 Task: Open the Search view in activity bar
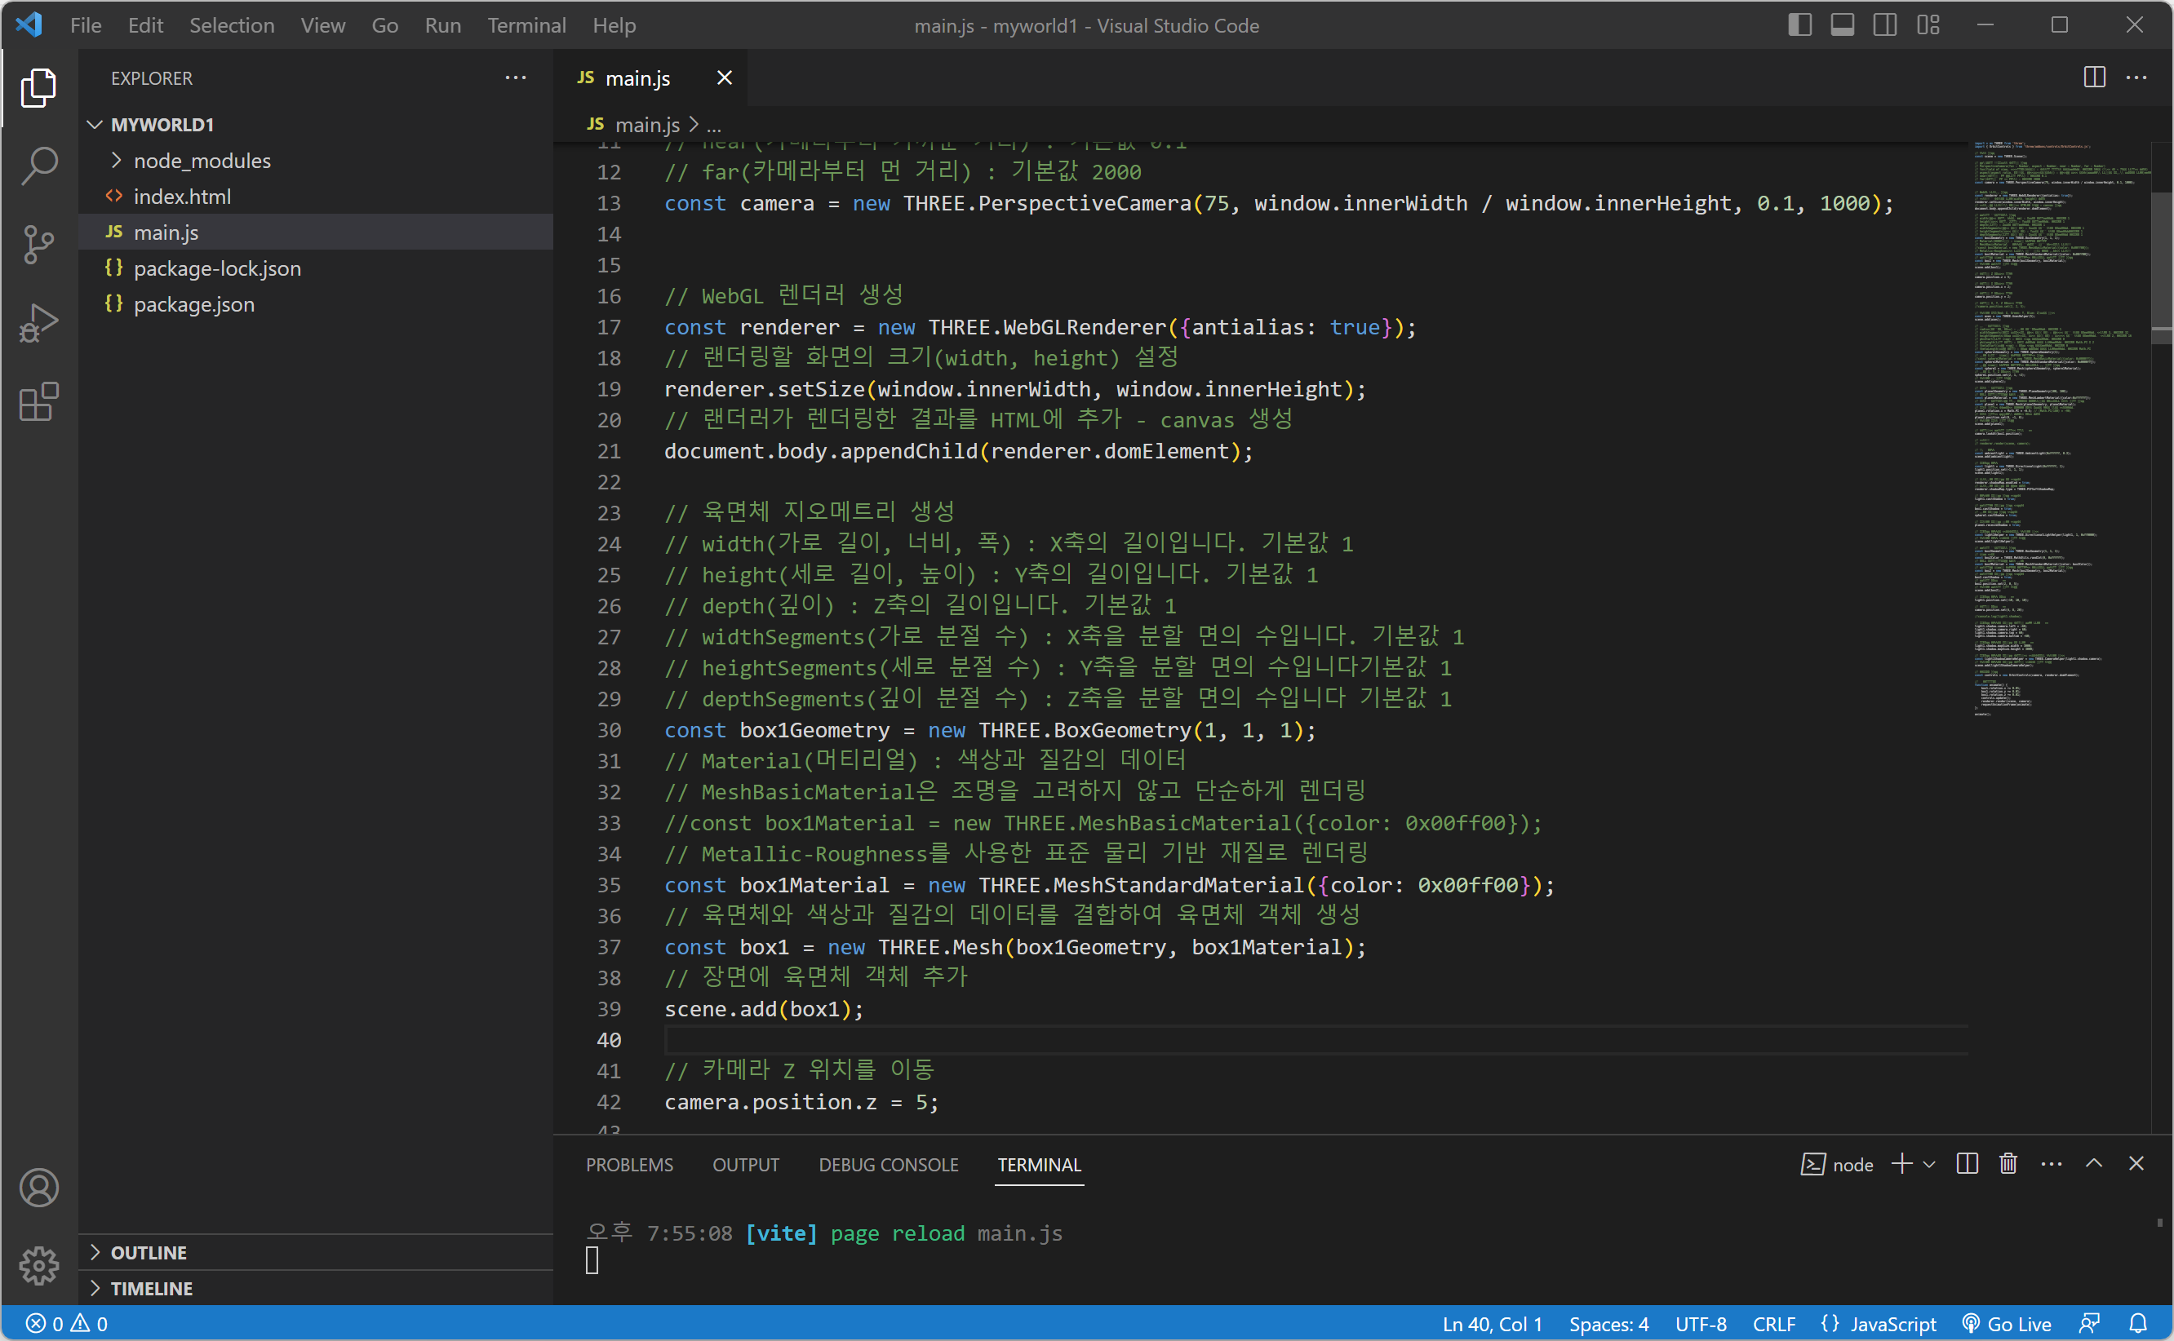pyautogui.click(x=38, y=166)
